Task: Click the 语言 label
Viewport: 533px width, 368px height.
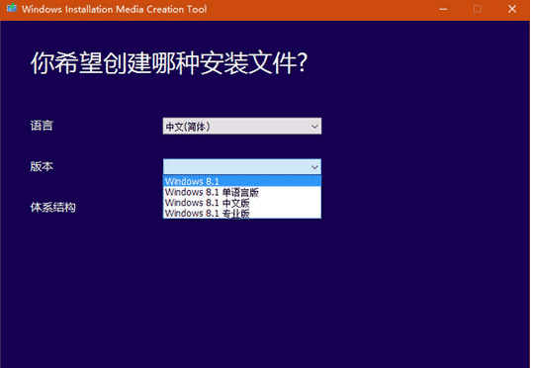Action: coord(42,126)
